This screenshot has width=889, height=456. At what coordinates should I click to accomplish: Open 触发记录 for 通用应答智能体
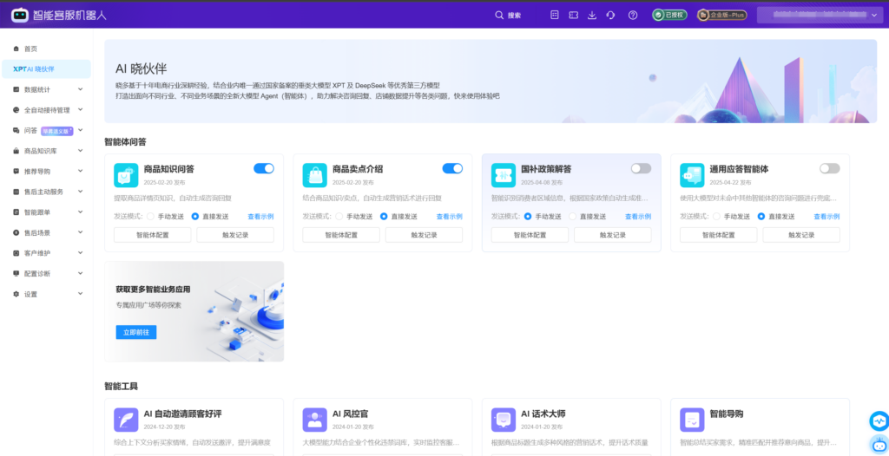click(801, 235)
